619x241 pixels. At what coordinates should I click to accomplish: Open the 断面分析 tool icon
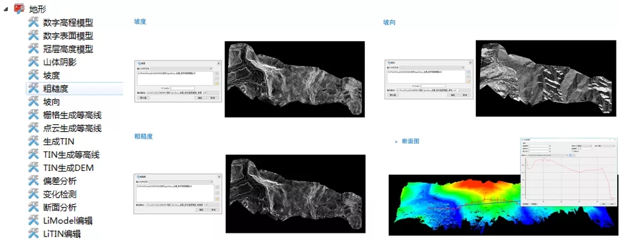click(x=33, y=207)
